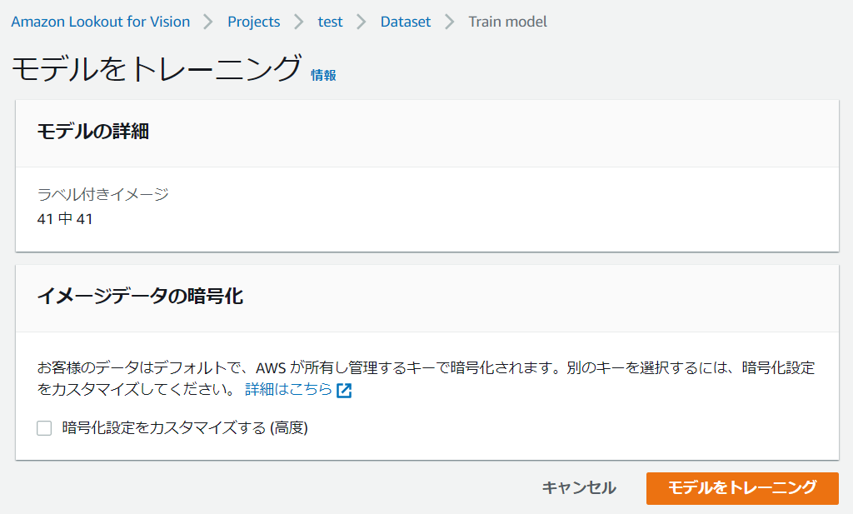Click orange モデルをトレーニング button
This screenshot has height=514, width=853.
742,488
